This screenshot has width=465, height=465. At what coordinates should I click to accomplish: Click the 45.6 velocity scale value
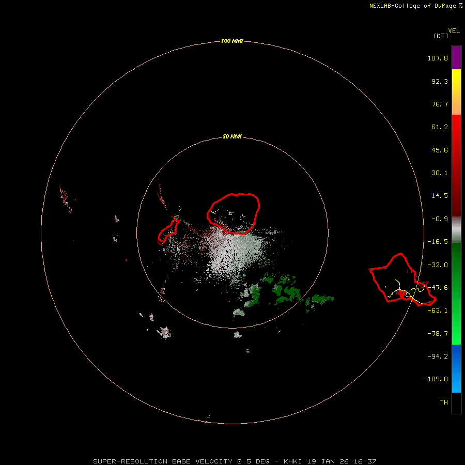coord(440,150)
